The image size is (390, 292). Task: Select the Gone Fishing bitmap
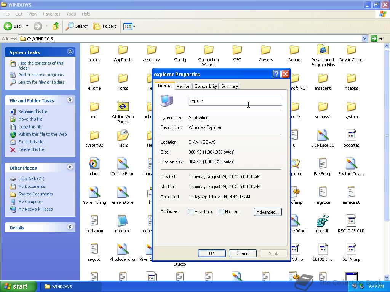click(94, 195)
